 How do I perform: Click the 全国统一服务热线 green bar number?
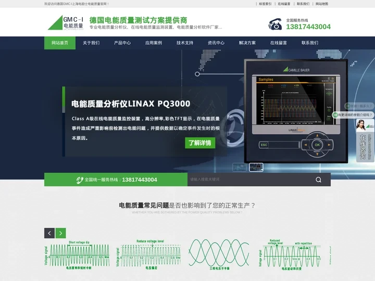140,180
